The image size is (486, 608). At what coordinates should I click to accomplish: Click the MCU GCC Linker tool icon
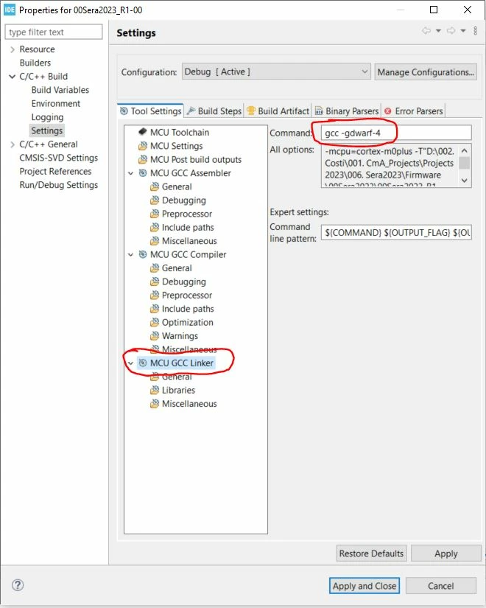143,363
